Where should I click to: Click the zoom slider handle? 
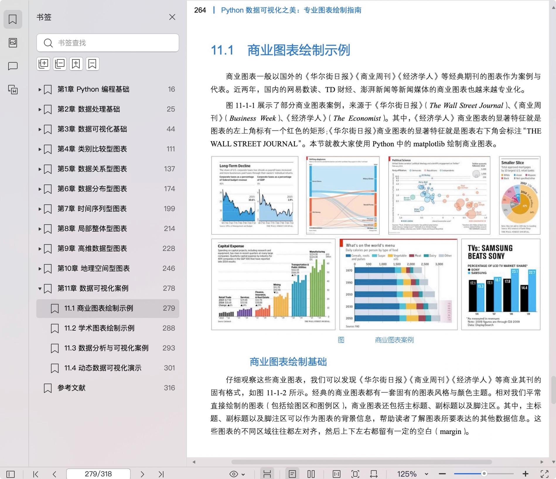coord(484,474)
